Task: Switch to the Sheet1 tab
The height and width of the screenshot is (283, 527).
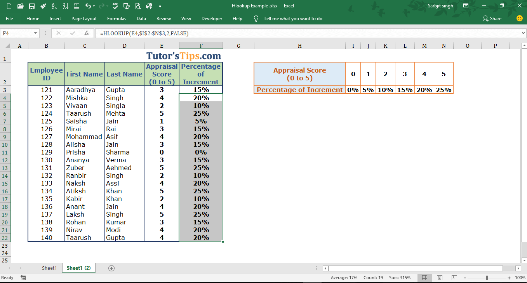Action: 49,268
